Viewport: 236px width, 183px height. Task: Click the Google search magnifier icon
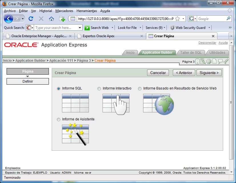(x=228, y=19)
